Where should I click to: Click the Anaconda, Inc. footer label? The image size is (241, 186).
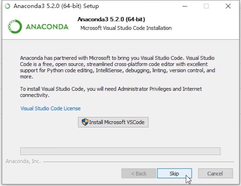[x=23, y=161]
